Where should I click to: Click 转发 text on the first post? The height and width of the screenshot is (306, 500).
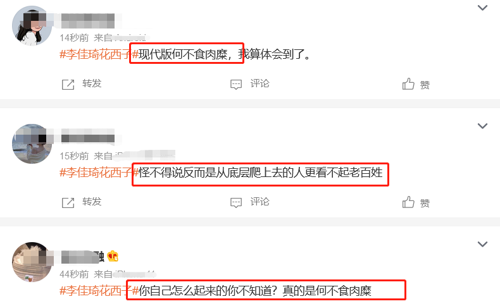[92, 83]
